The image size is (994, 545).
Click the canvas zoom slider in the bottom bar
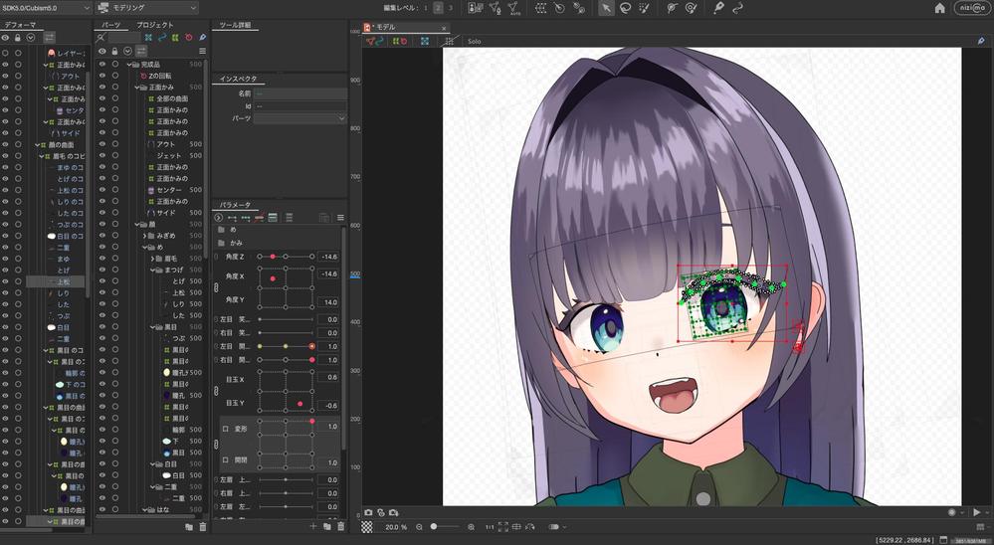point(447,527)
